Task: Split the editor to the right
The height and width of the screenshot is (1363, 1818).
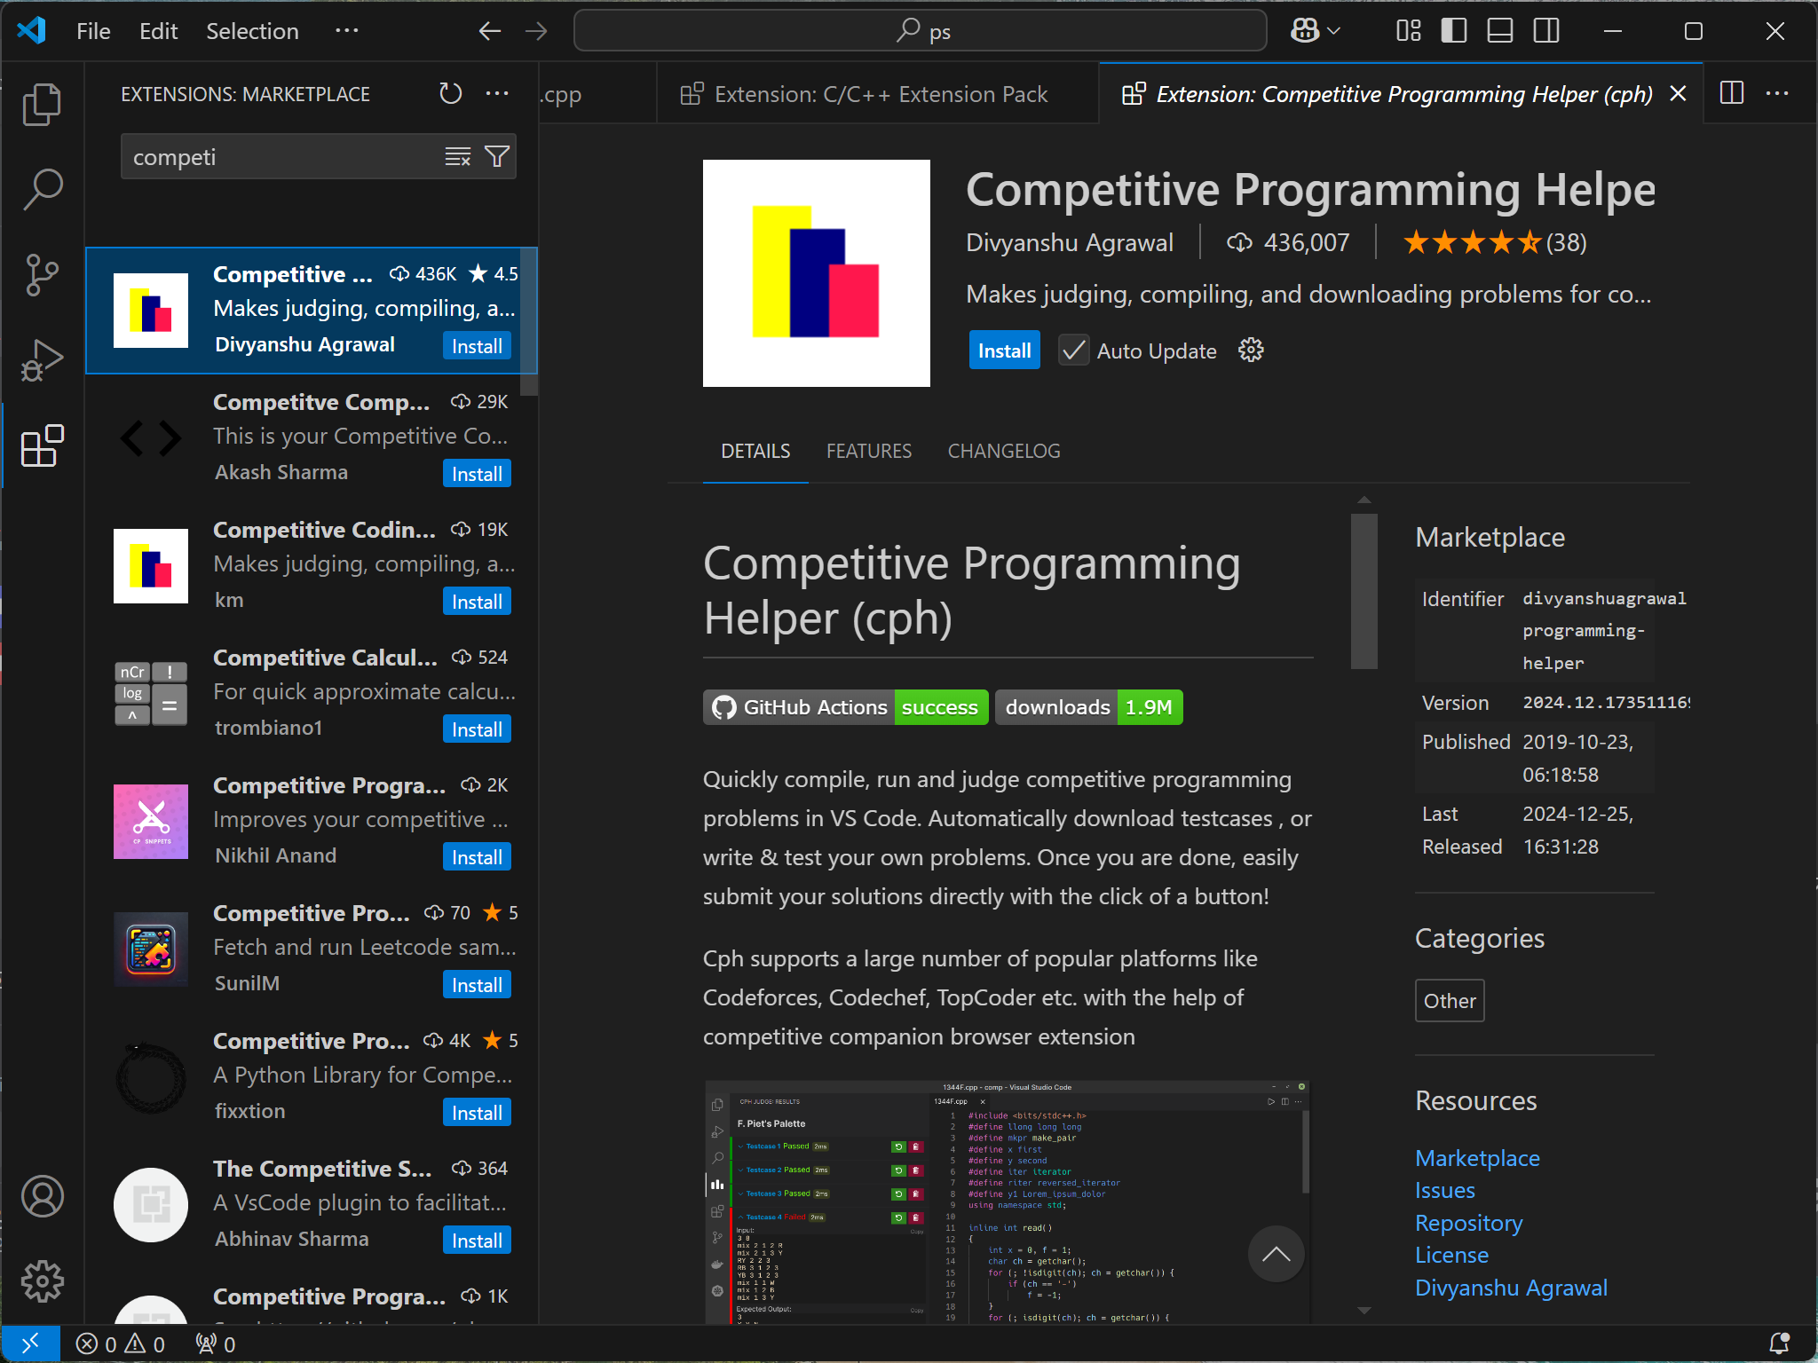Action: (1732, 93)
